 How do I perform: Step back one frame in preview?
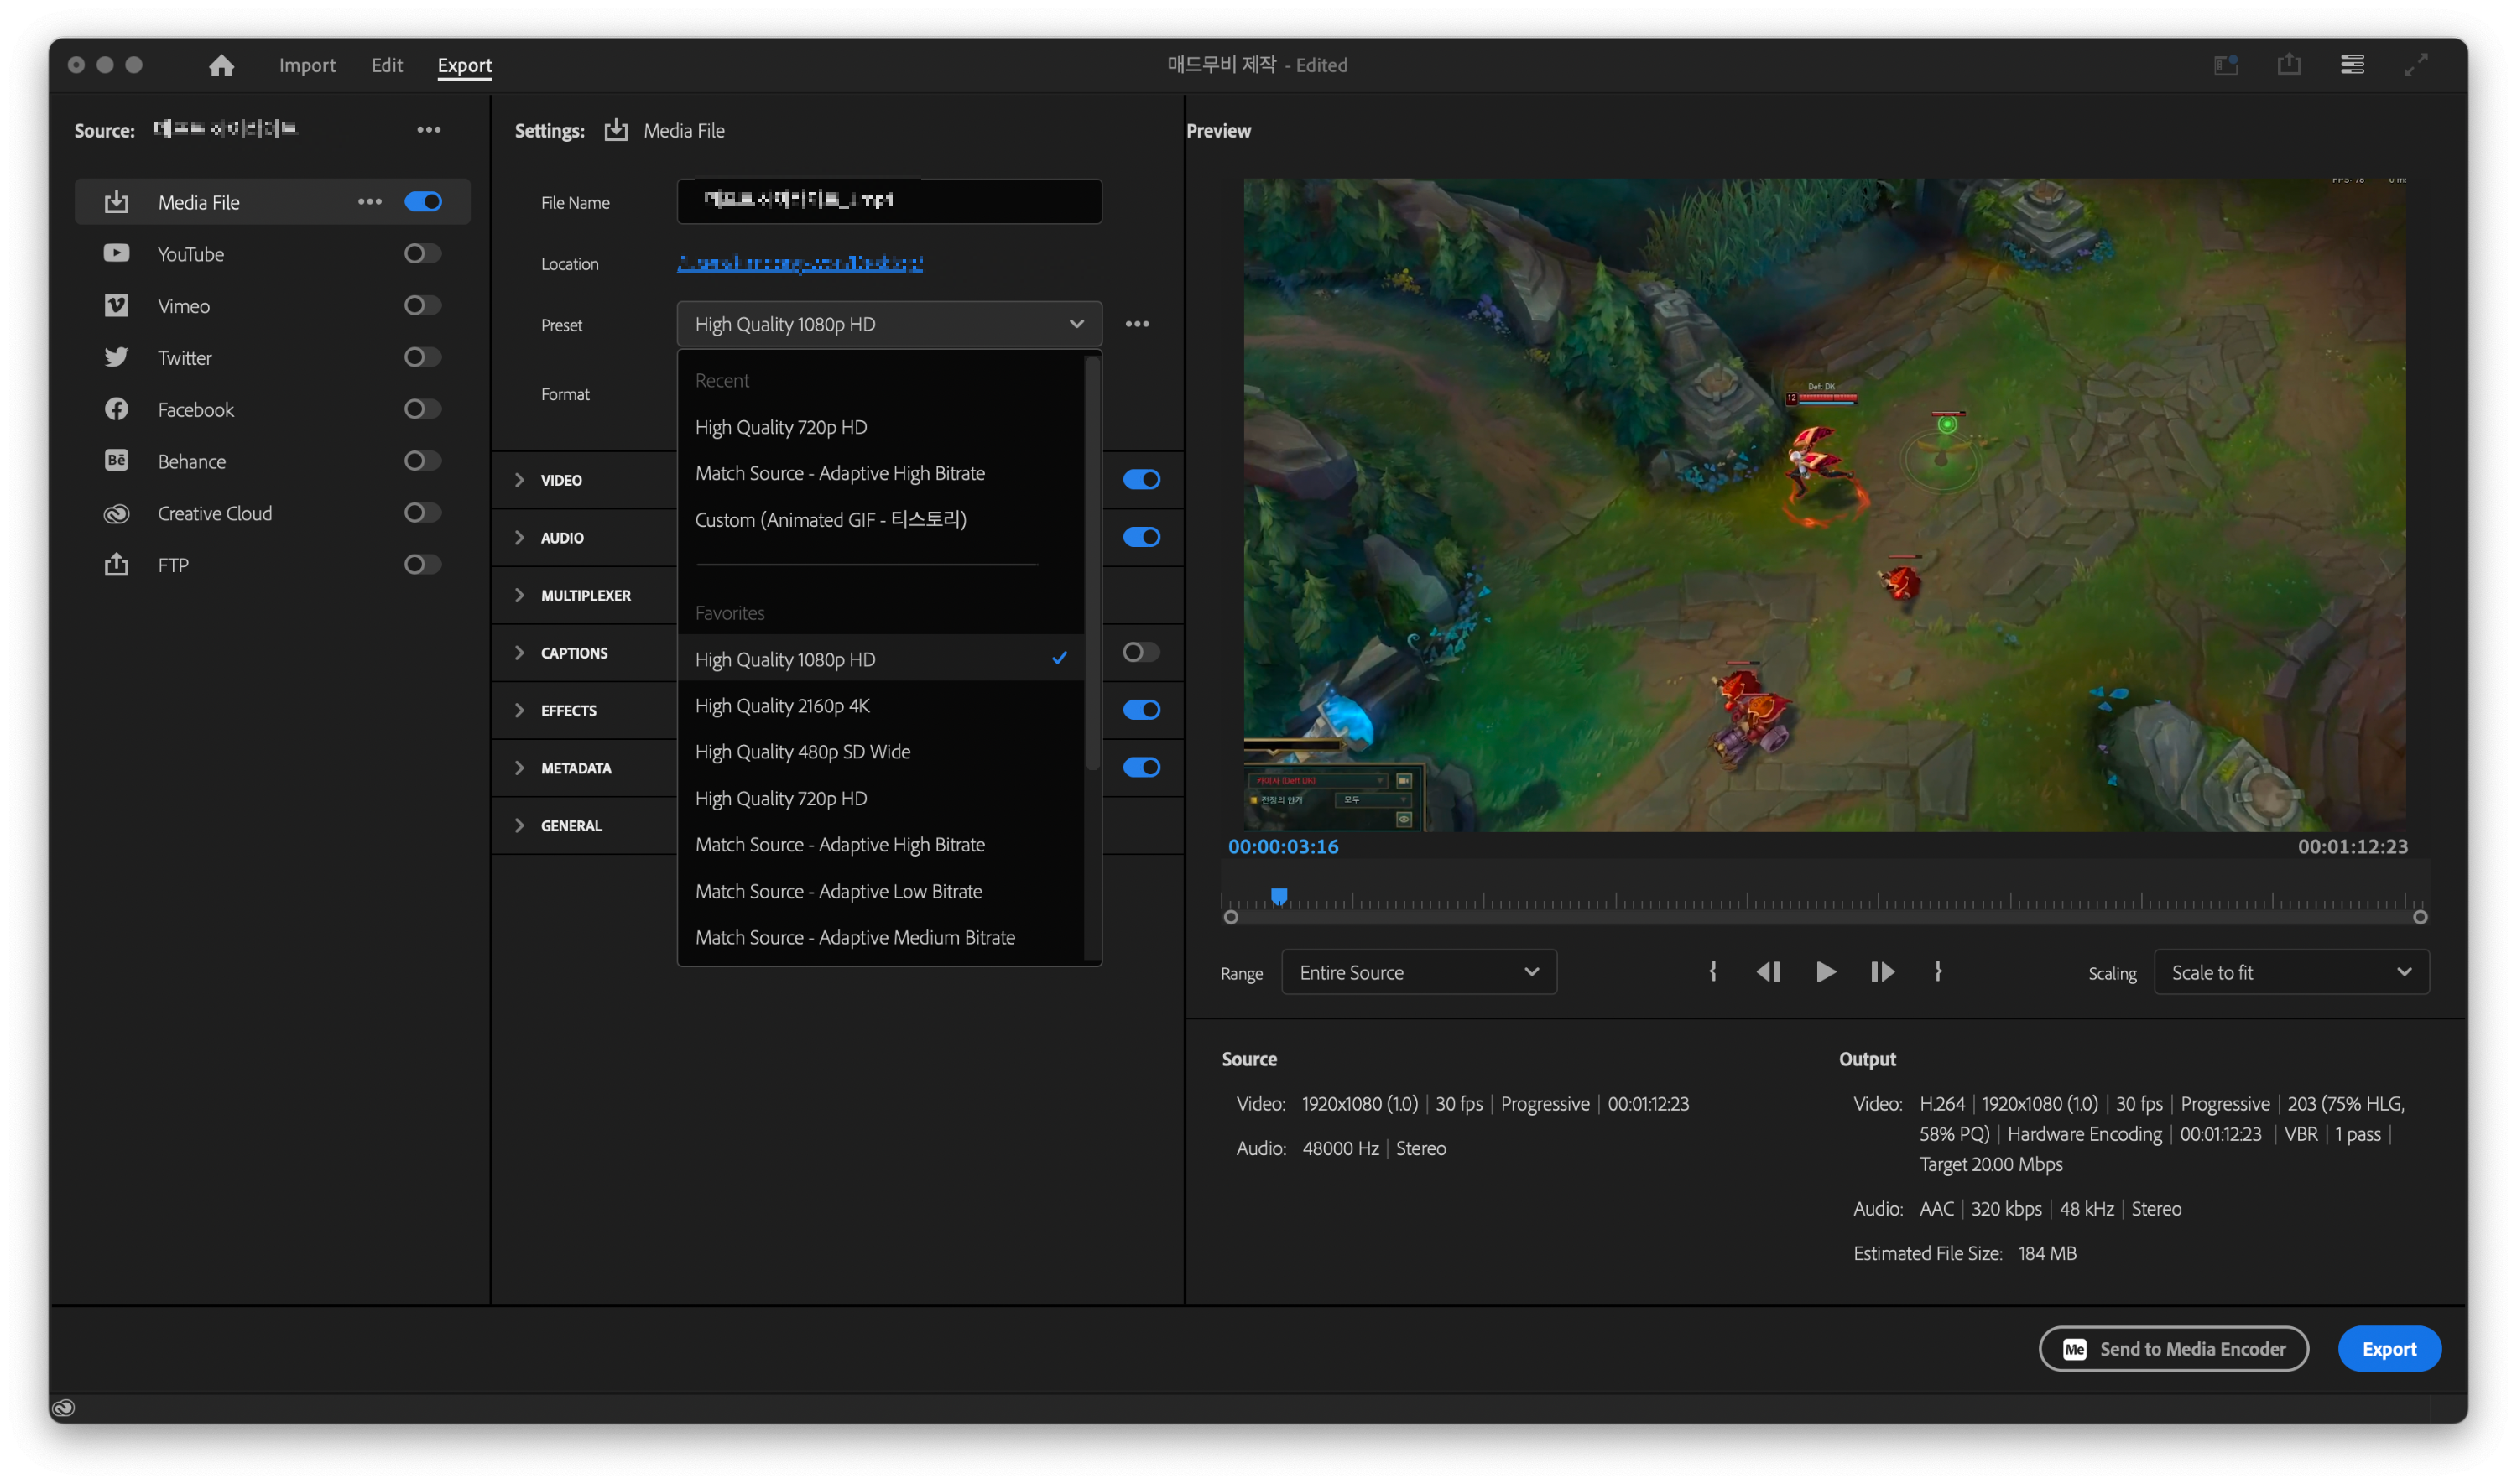(x=1767, y=972)
